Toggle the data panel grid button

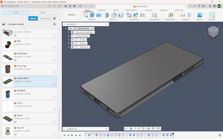point(70,6)
